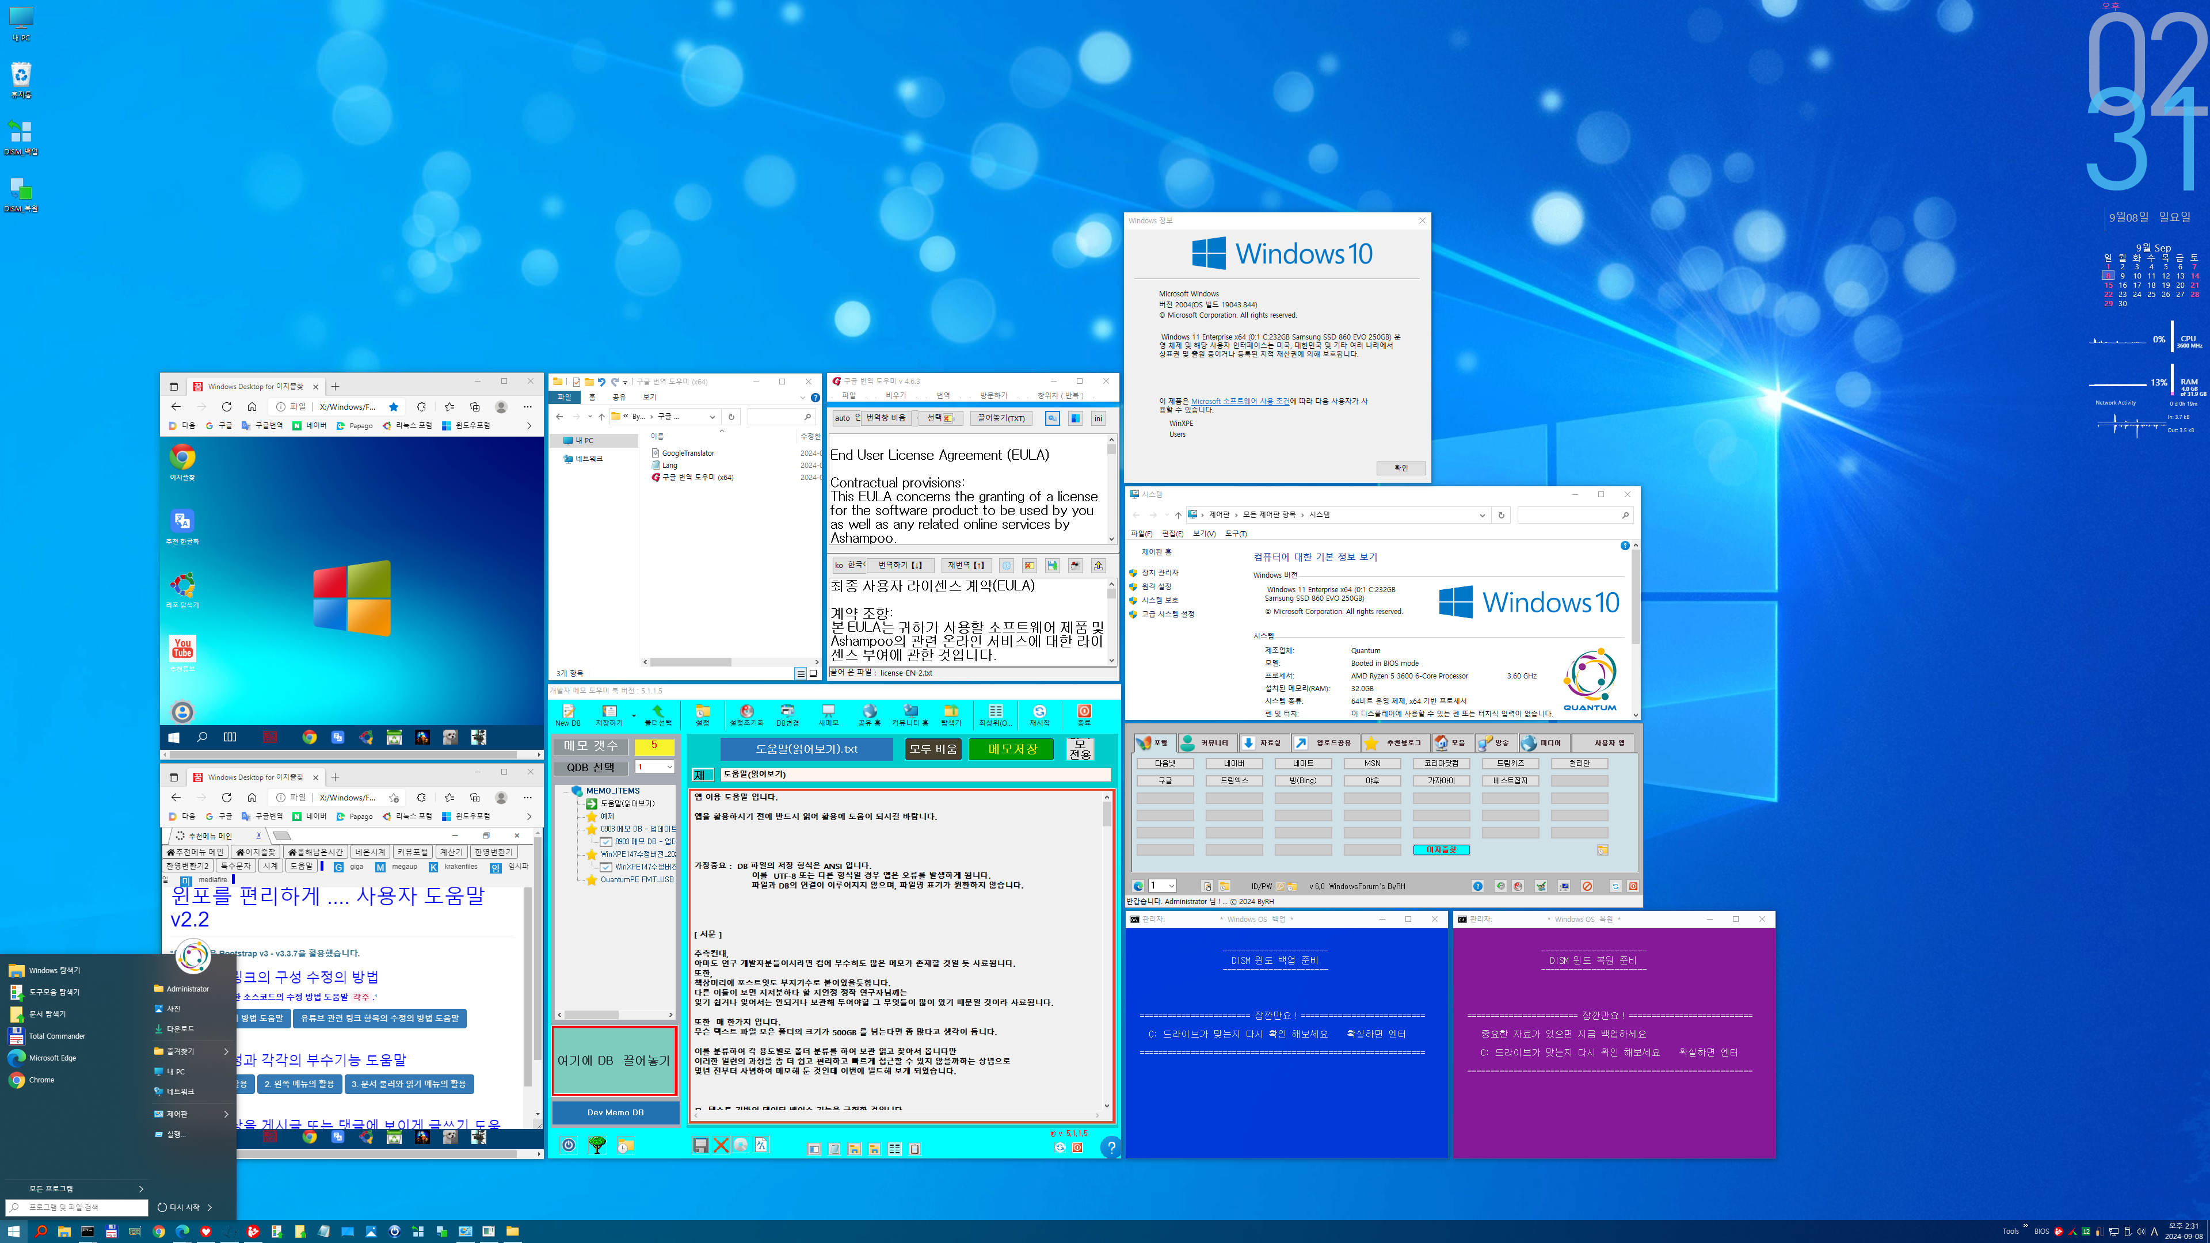Image resolution: width=2210 pixels, height=1243 pixels.
Task: Click the floppy disk icon in memo bottom bar
Action: pyautogui.click(x=701, y=1145)
